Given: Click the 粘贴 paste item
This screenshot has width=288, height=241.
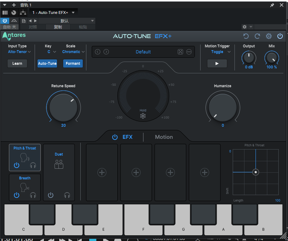Looking at the screenshot, I should click(83, 27).
